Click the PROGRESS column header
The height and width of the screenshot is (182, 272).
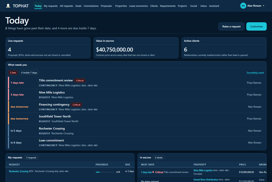[102, 164]
